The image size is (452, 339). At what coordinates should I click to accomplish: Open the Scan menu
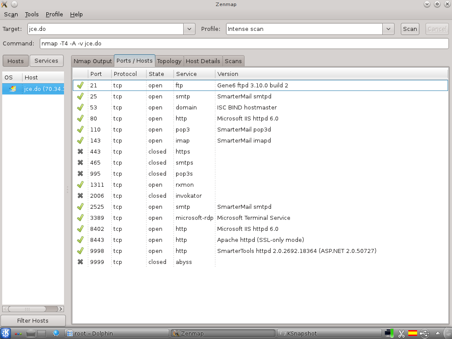point(11,15)
